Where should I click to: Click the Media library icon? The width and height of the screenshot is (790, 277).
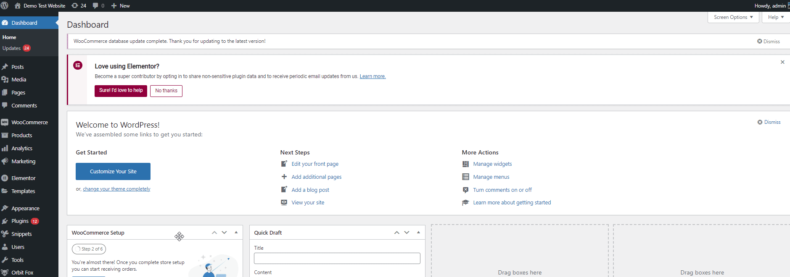tap(5, 79)
